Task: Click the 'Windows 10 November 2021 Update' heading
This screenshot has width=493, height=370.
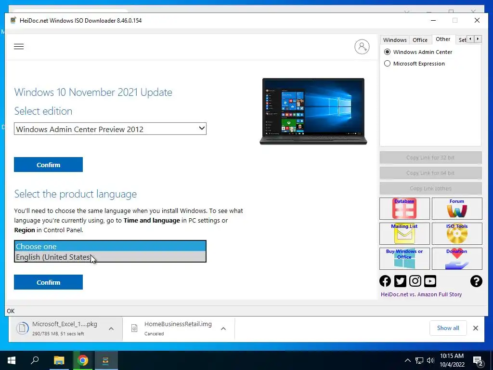Action: (93, 92)
